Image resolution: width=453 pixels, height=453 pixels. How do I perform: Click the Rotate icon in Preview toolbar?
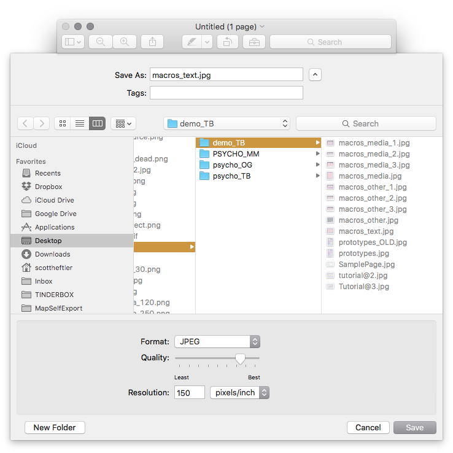[227, 42]
